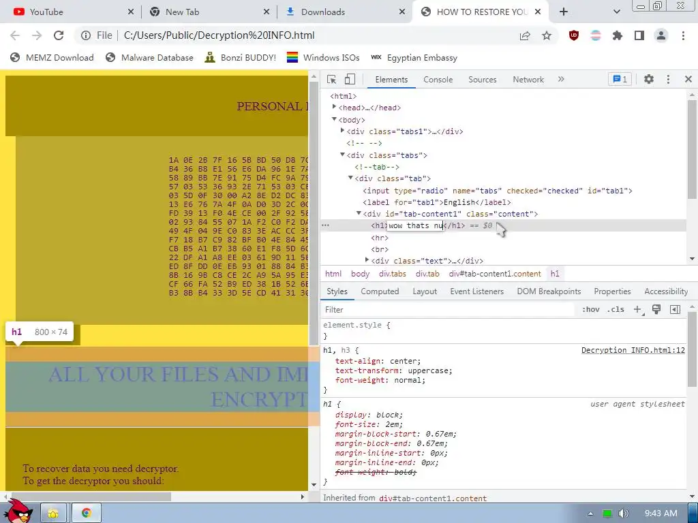Go forward to next page
The width and height of the screenshot is (698, 523).
click(x=37, y=35)
